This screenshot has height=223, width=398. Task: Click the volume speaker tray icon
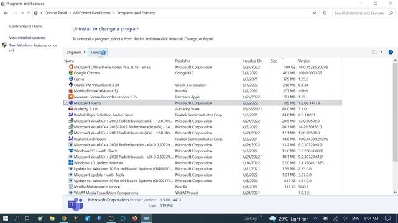(345, 218)
